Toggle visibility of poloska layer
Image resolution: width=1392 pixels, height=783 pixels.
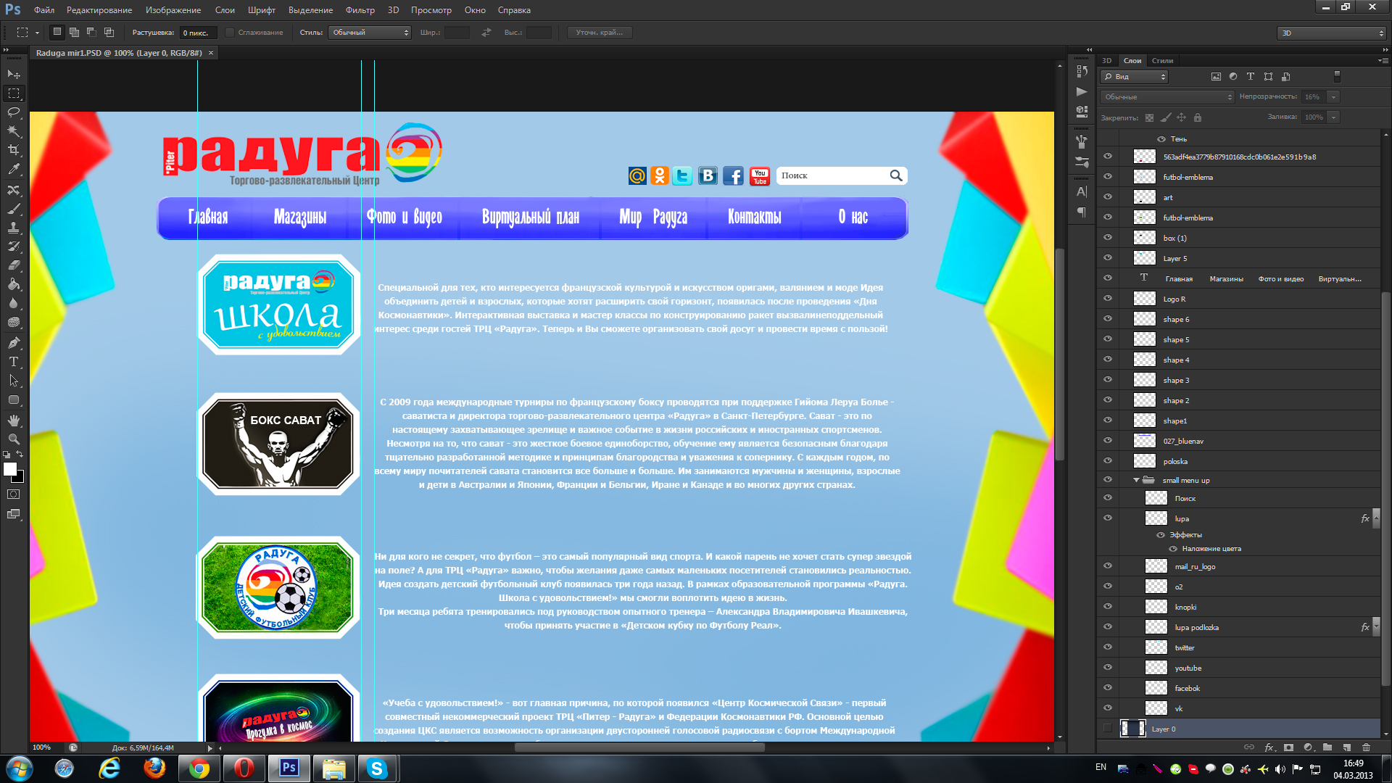(1107, 460)
